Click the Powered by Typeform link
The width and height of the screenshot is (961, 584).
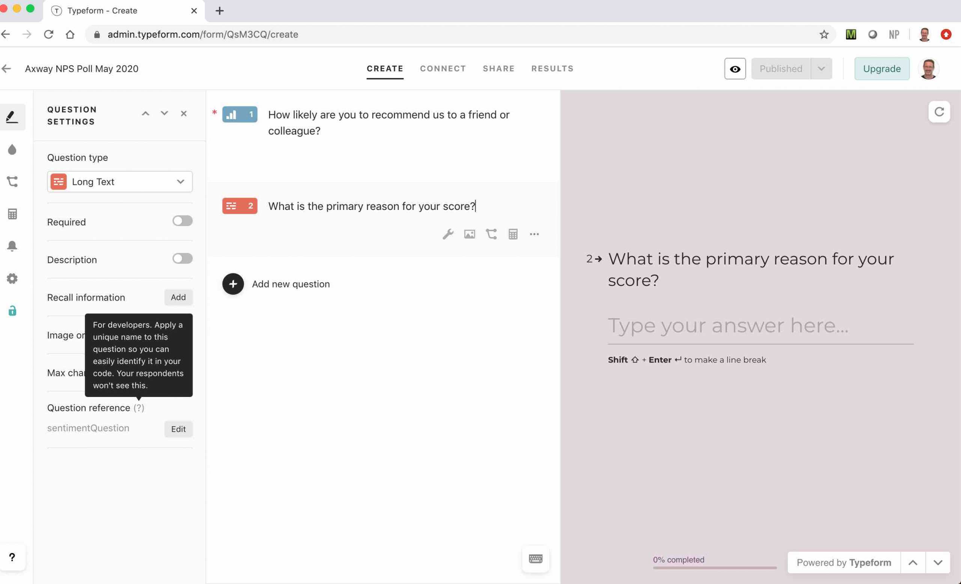coord(844,563)
